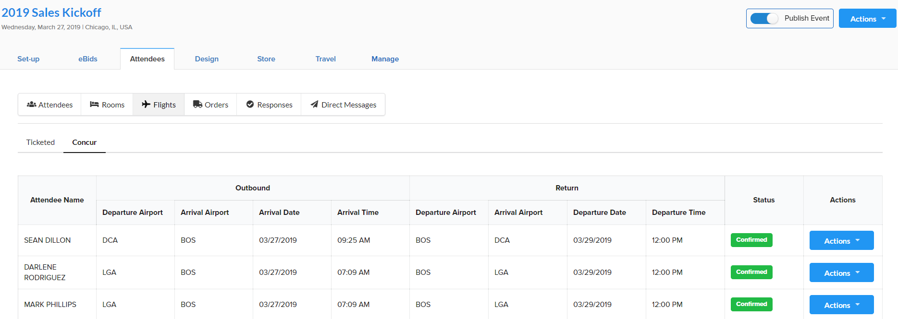
Task: Expand Actions dropdown for Sean Dillon
Action: pos(841,241)
